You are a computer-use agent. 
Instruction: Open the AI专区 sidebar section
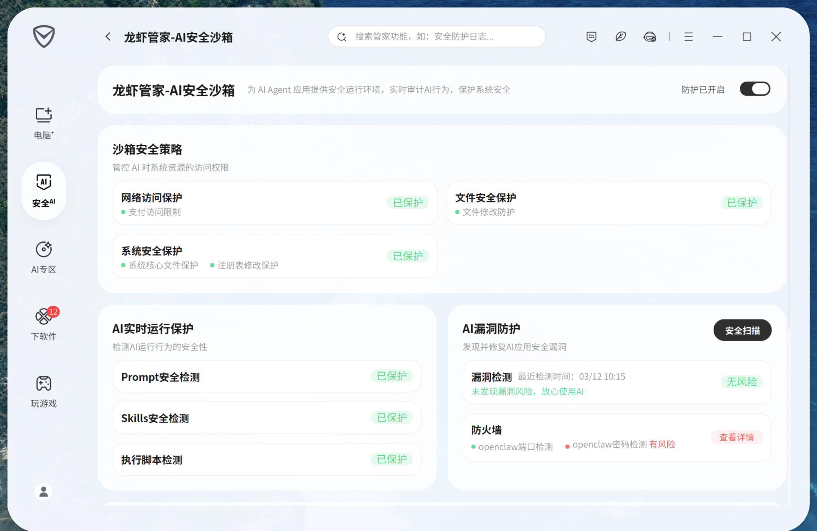44,257
